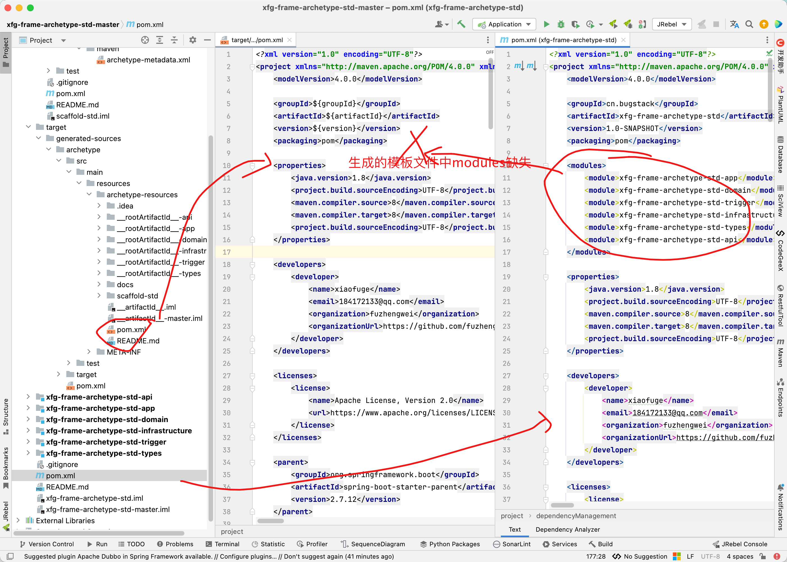The height and width of the screenshot is (562, 787).
Task: Click the user account icon in toolbar
Action: [441, 24]
